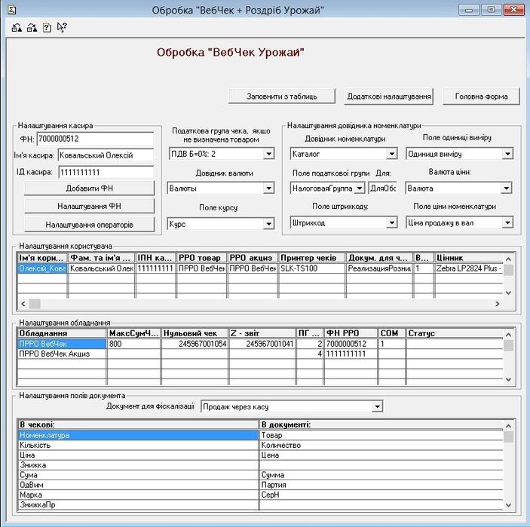Select the Знижка row

coord(138,465)
